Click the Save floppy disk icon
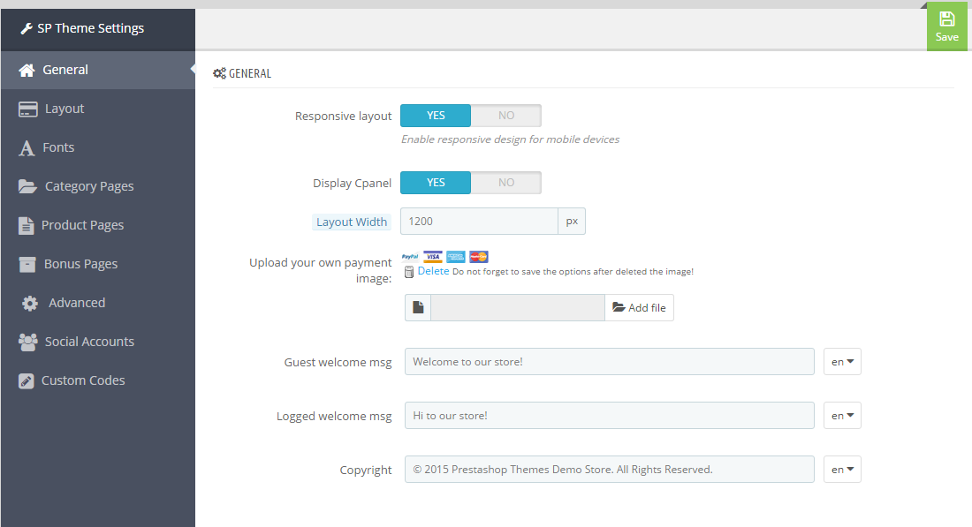 pos(946,19)
